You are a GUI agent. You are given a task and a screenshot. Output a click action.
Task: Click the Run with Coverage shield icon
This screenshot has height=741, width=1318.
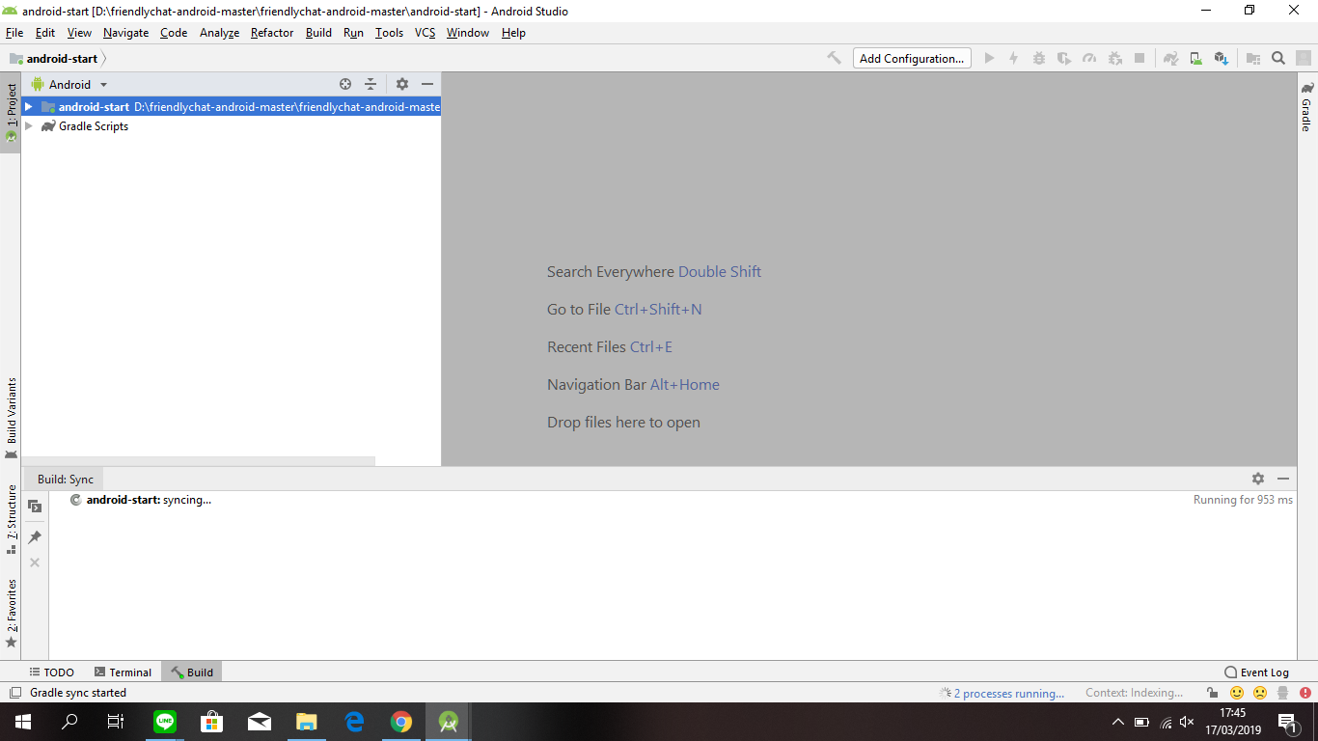[x=1064, y=58]
